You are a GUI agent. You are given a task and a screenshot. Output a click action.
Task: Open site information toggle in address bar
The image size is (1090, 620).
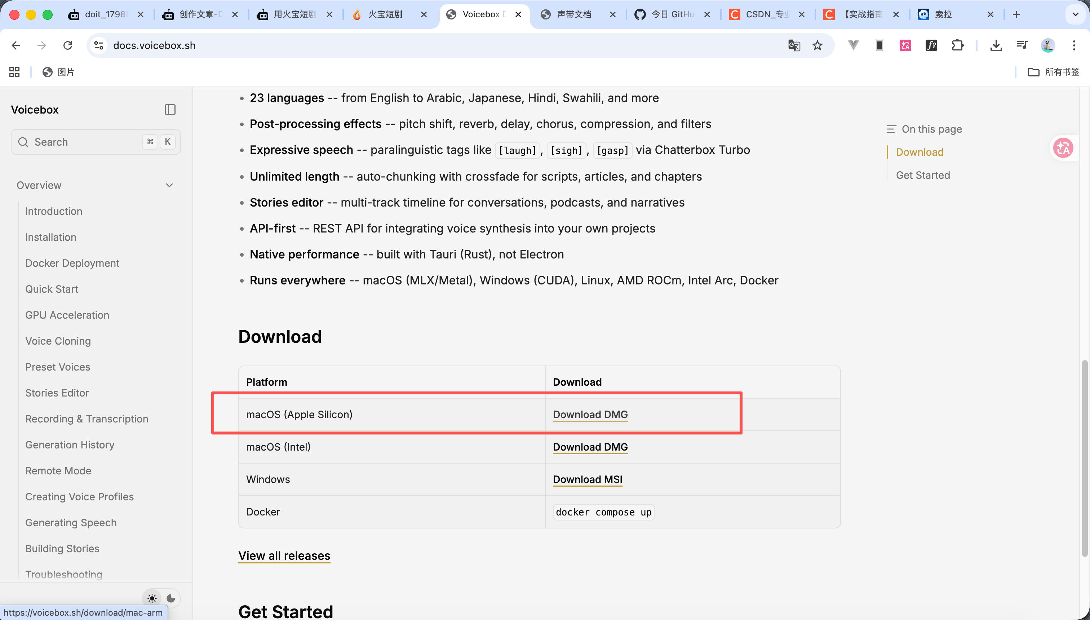pyautogui.click(x=99, y=45)
